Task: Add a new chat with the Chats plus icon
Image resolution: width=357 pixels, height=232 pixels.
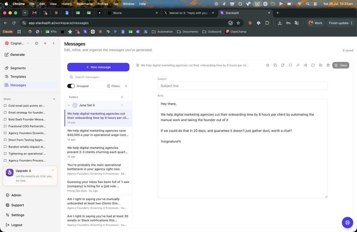Action: (x=54, y=99)
